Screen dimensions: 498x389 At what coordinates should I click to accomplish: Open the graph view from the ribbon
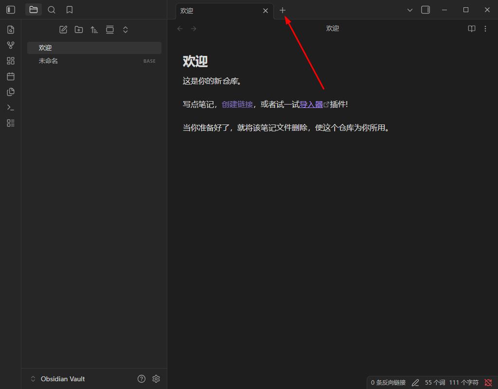click(10, 45)
